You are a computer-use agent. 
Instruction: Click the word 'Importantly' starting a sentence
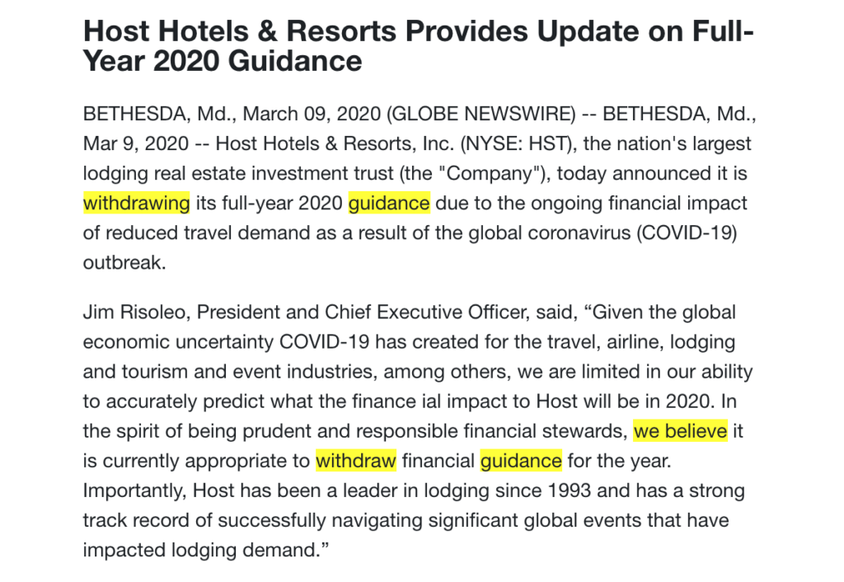click(134, 490)
